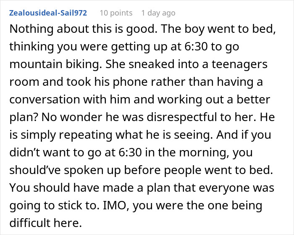This screenshot has height=235, width=294.
Task: Click the "1 day ago" timestamp
Action: [158, 13]
